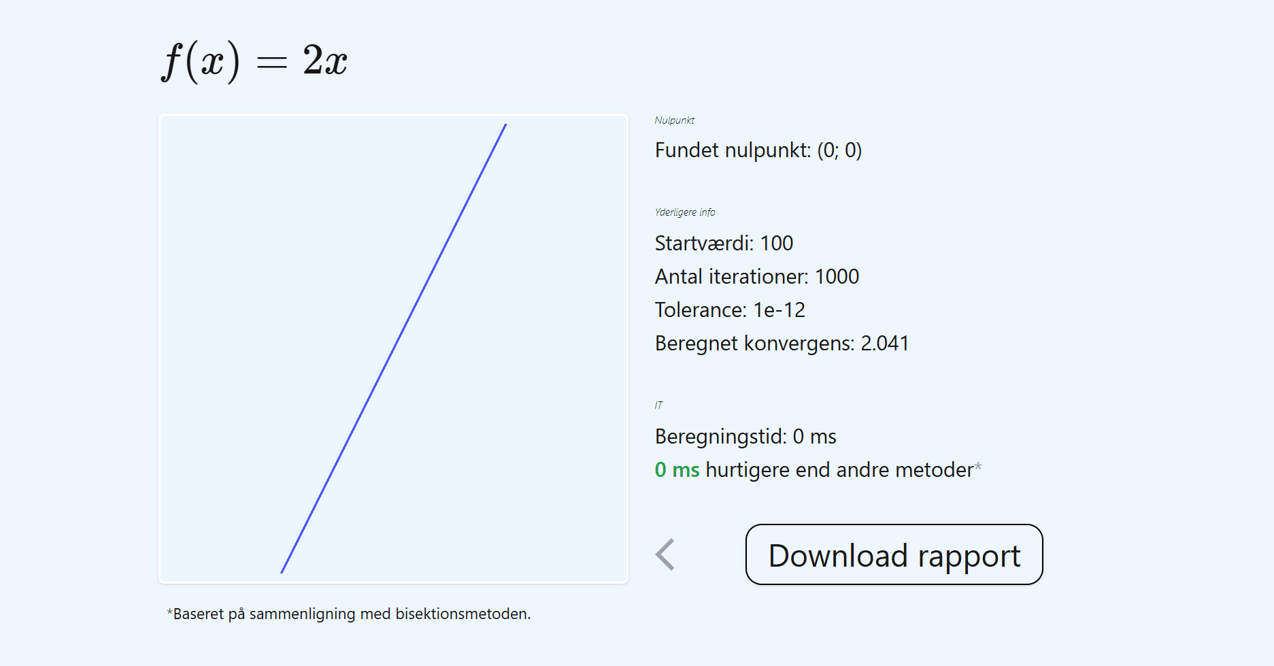The width and height of the screenshot is (1274, 666).
Task: Click the Startværdi: 100 line
Action: tap(724, 244)
